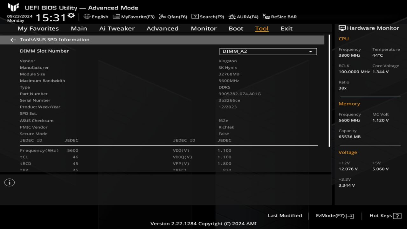Click the Hot Keys question mark icon
The width and height of the screenshot is (407, 229).
click(x=397, y=216)
